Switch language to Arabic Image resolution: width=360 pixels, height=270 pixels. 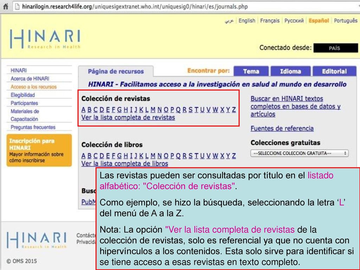click(x=229, y=21)
